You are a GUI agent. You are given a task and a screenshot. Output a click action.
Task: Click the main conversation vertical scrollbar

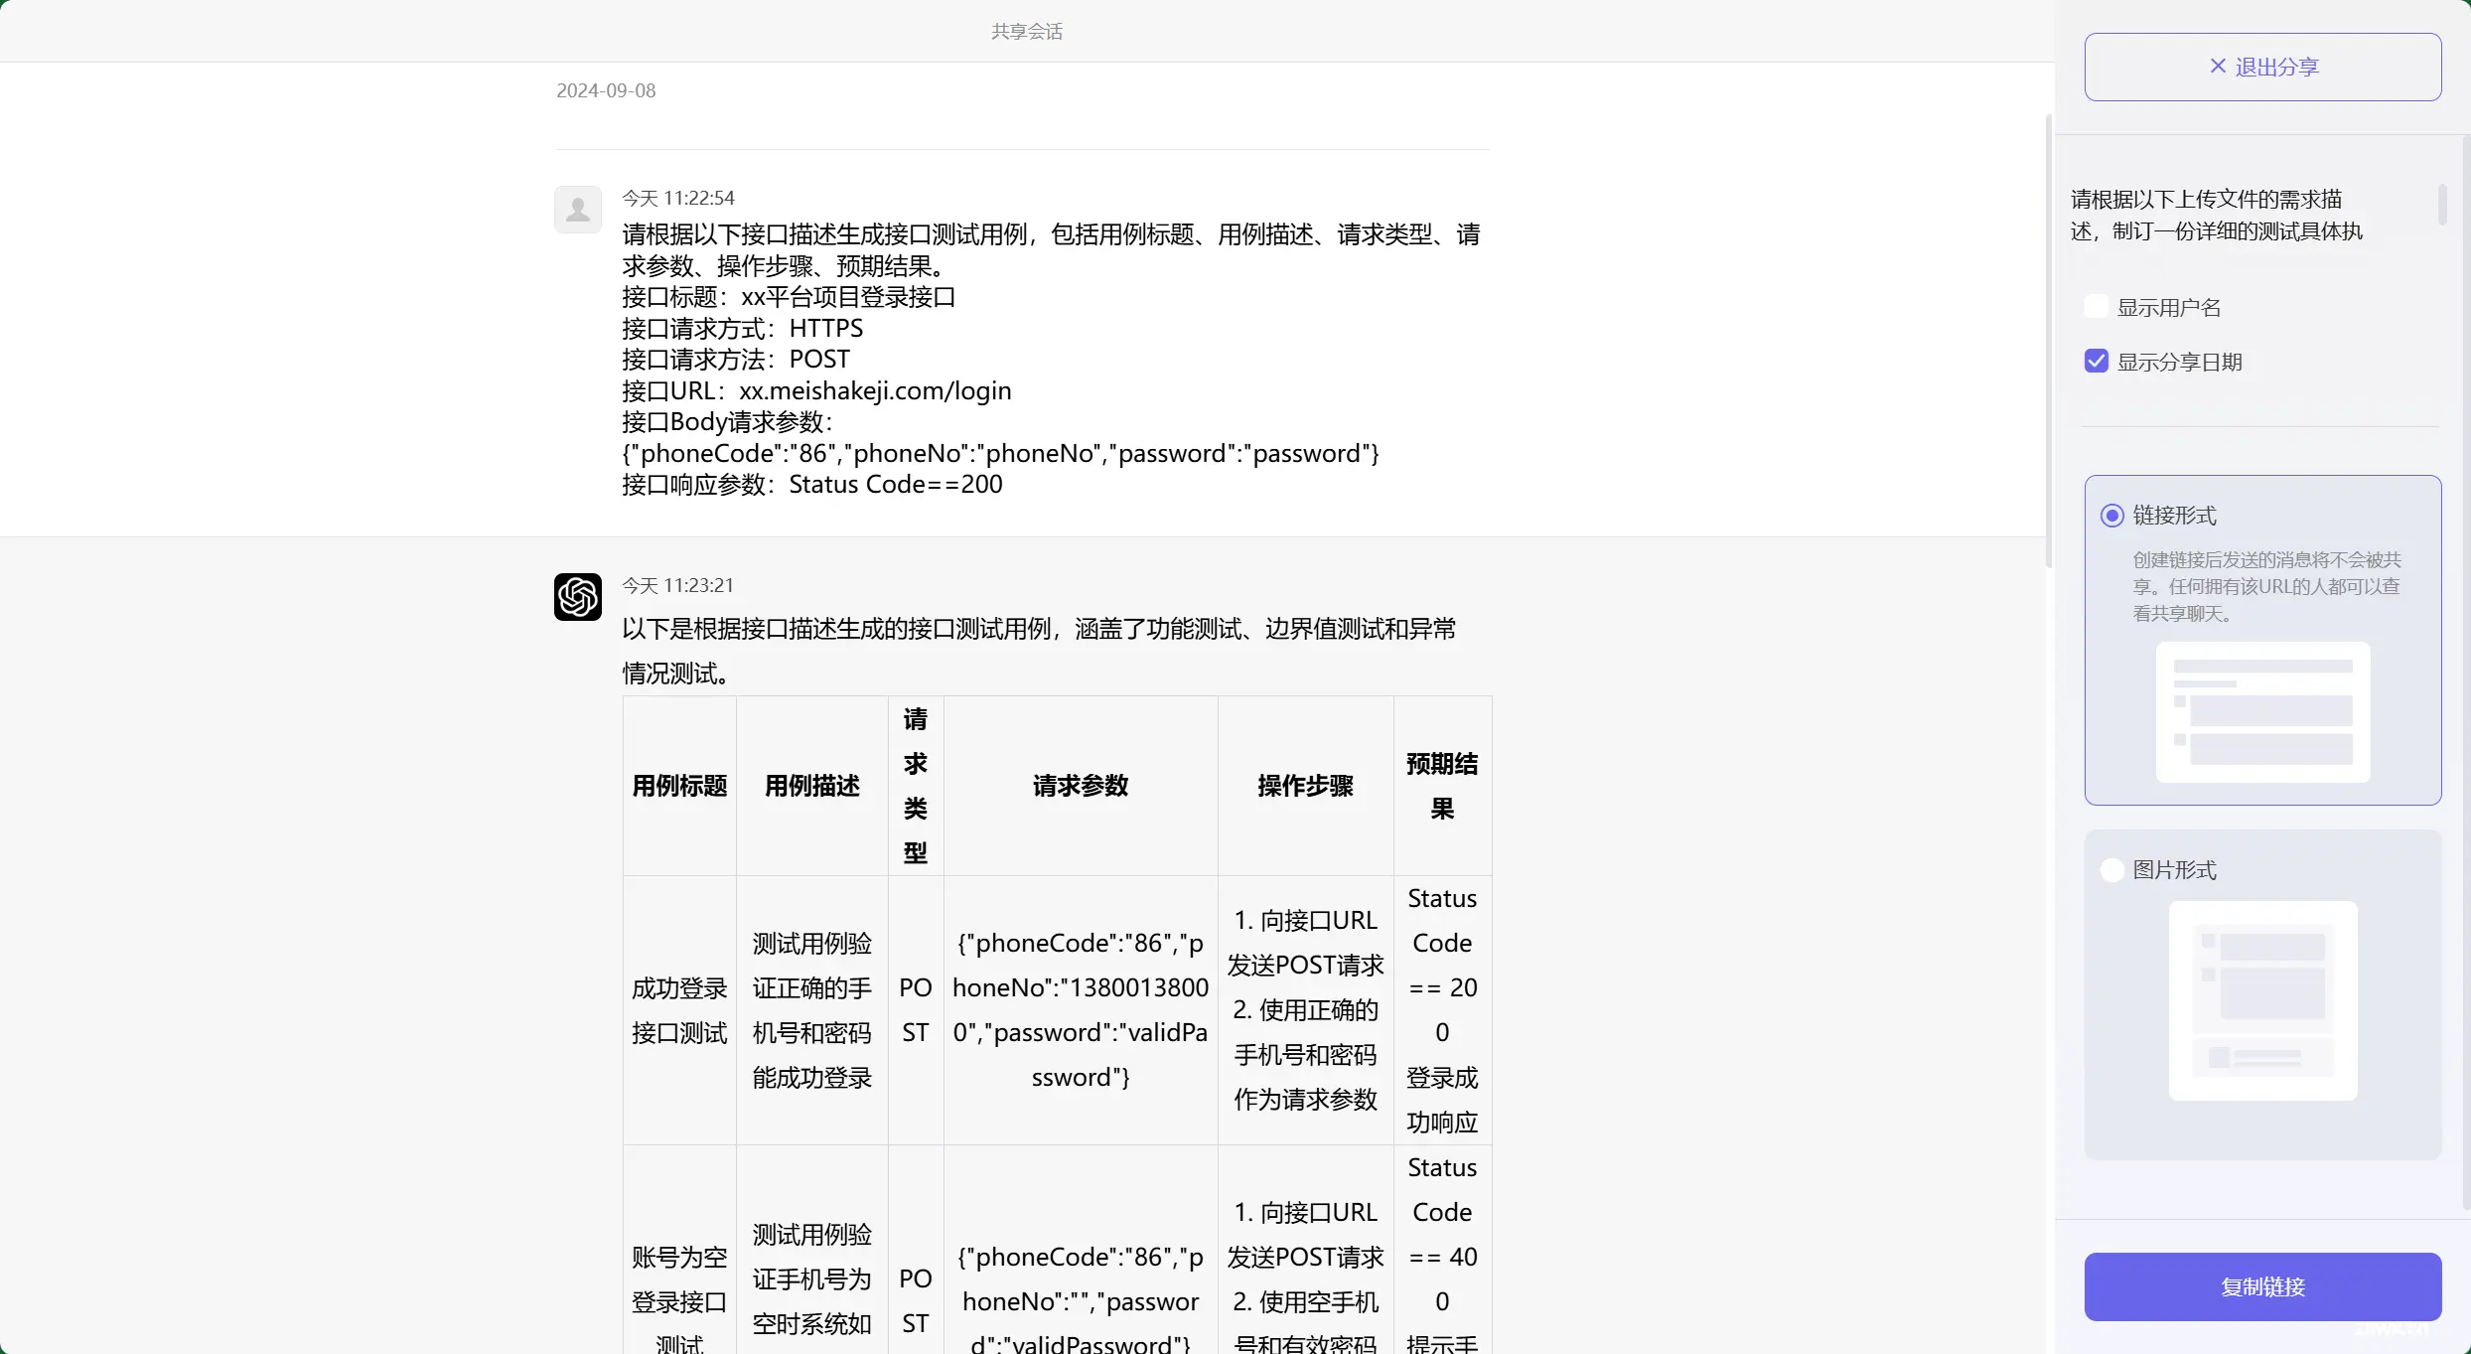(2049, 341)
